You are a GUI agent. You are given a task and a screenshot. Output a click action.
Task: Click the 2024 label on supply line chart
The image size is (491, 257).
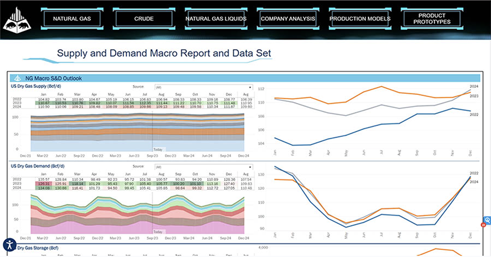coord(474,86)
